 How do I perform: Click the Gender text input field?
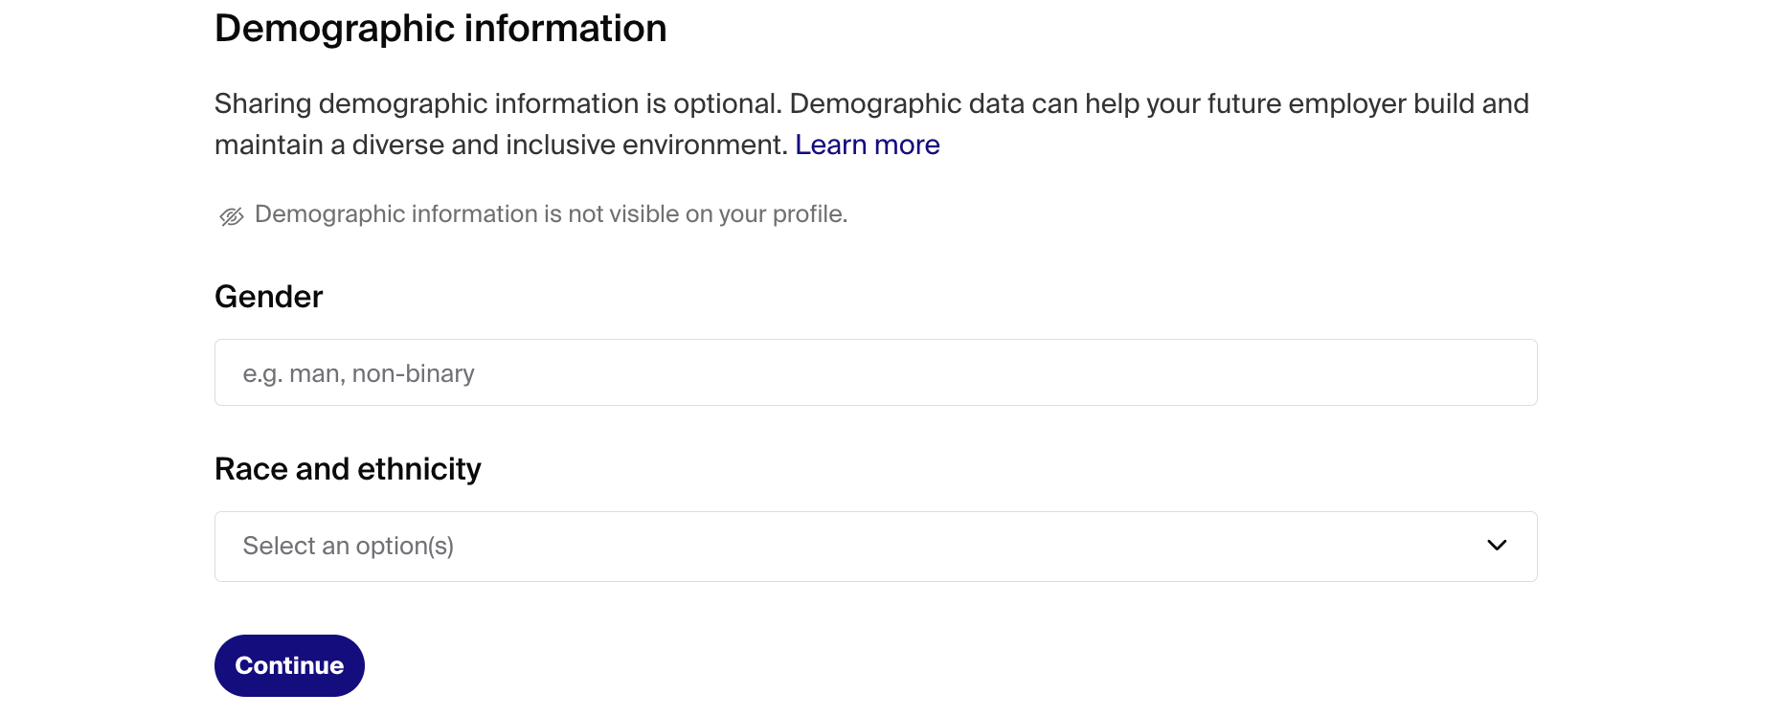[875, 372]
